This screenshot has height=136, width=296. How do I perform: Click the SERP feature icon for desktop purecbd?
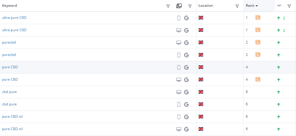[258, 42]
